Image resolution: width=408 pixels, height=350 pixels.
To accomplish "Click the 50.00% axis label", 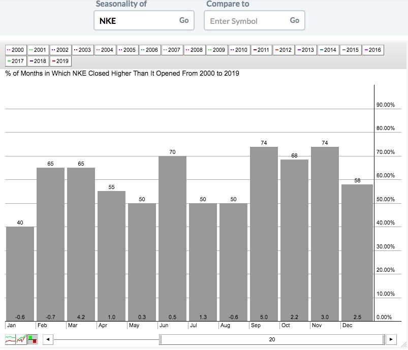I will click(x=385, y=199).
